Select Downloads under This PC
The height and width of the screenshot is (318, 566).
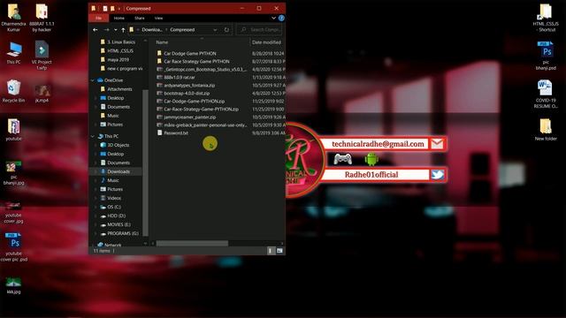[x=119, y=171]
